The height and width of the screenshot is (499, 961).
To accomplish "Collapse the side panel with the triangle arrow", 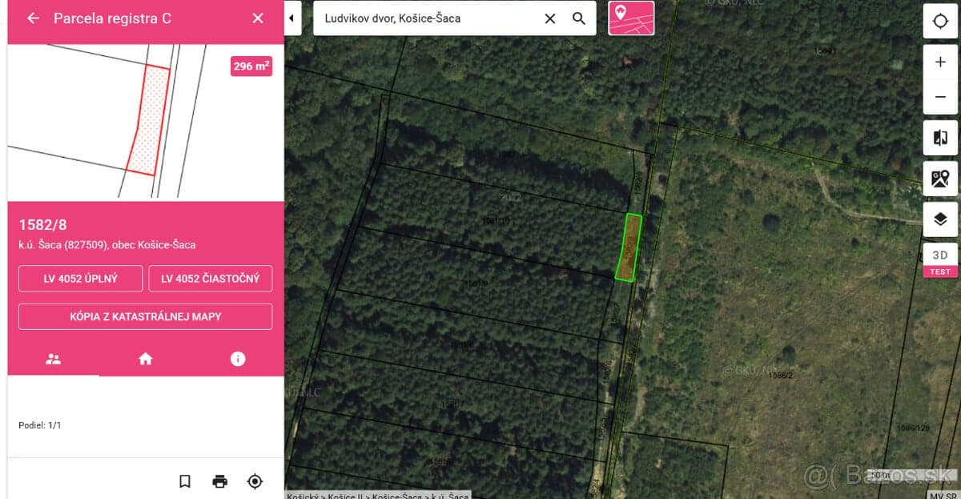I will click(x=292, y=18).
